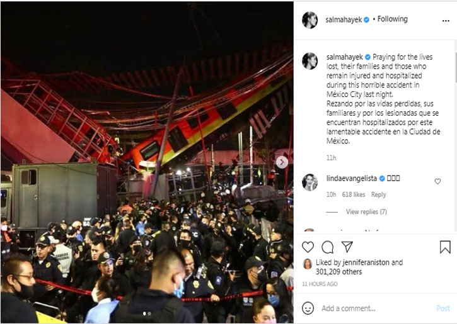The image size is (457, 324).
Task: Open the lindaevangelista username link
Action: click(x=352, y=178)
